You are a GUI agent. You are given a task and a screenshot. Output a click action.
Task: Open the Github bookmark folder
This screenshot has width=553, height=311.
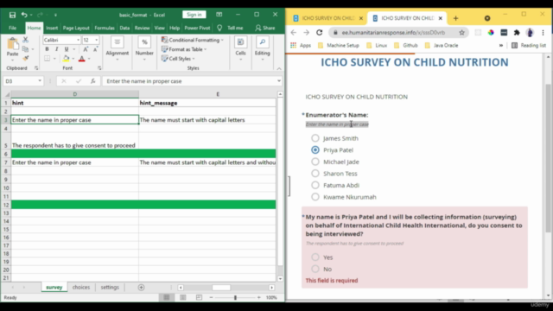pyautogui.click(x=406, y=46)
